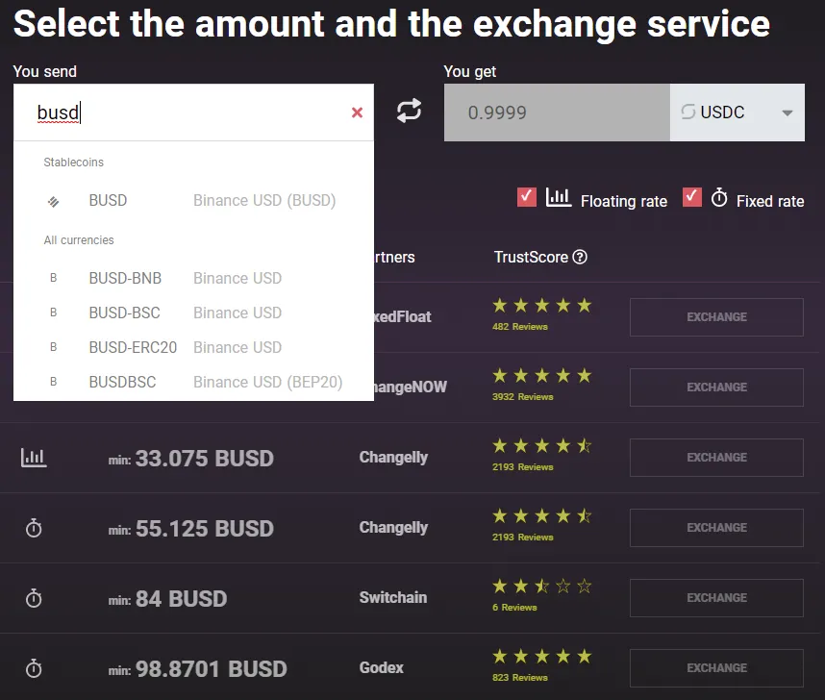Click Changelly name in 33.075 BUSD row
This screenshot has height=700, width=825.
click(x=393, y=458)
